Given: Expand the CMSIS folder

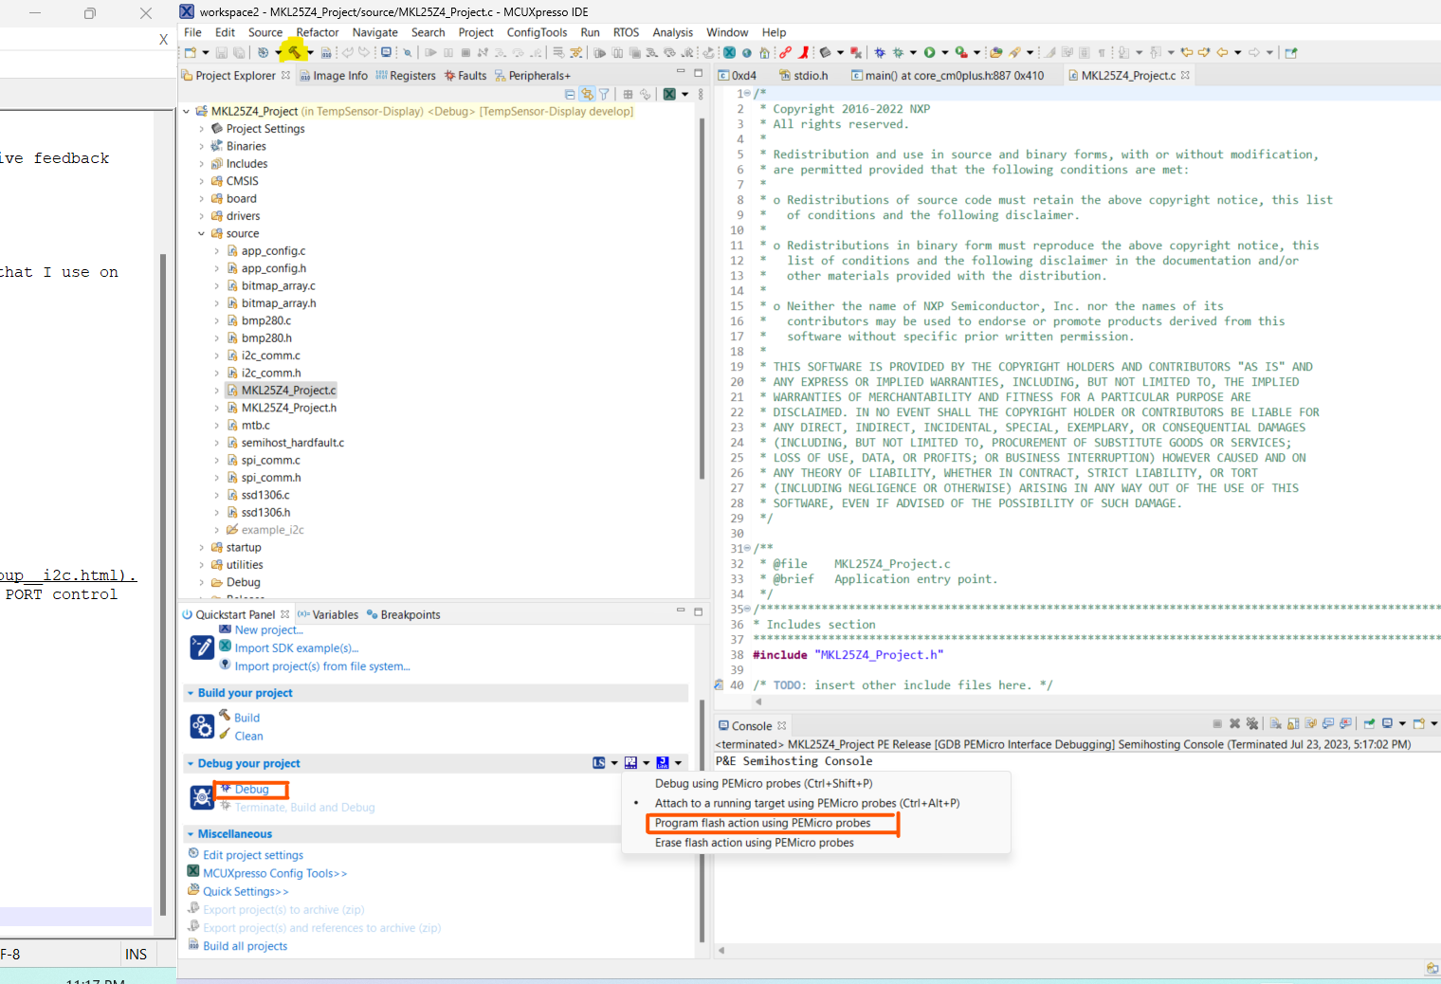Looking at the screenshot, I should click(x=201, y=181).
